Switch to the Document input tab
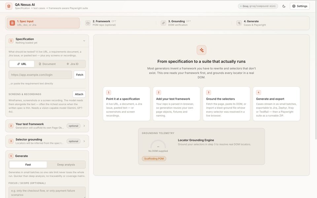Image resolution: width=317 pixels, height=198 pixels. click(47, 64)
